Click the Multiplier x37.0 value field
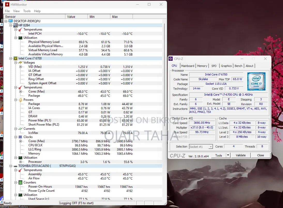Screen dimensions: 283x208 pyautogui.click(x=202, y=128)
